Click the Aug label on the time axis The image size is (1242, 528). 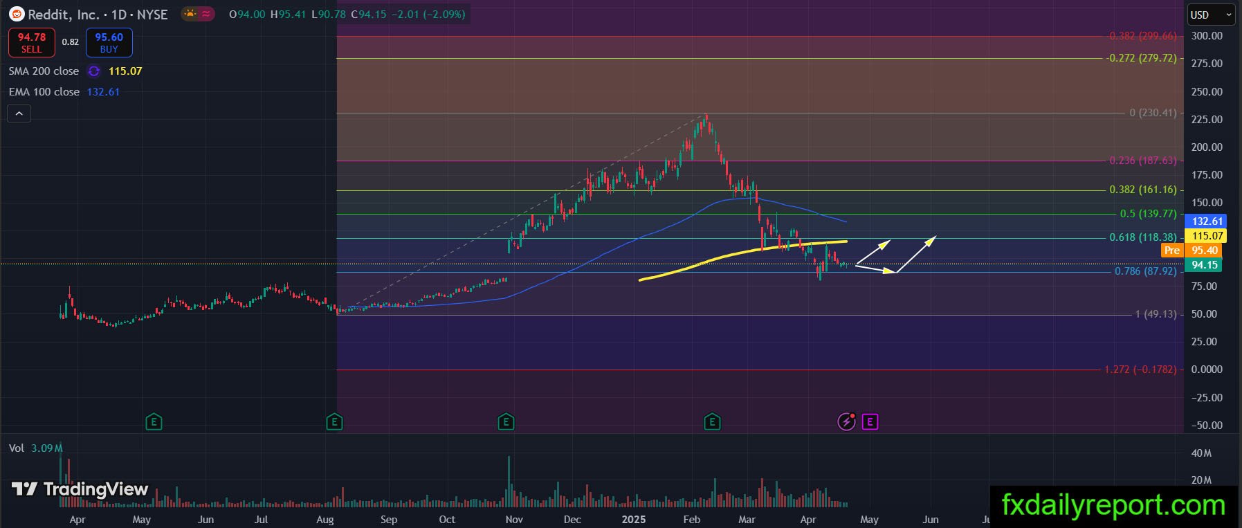[x=325, y=519]
